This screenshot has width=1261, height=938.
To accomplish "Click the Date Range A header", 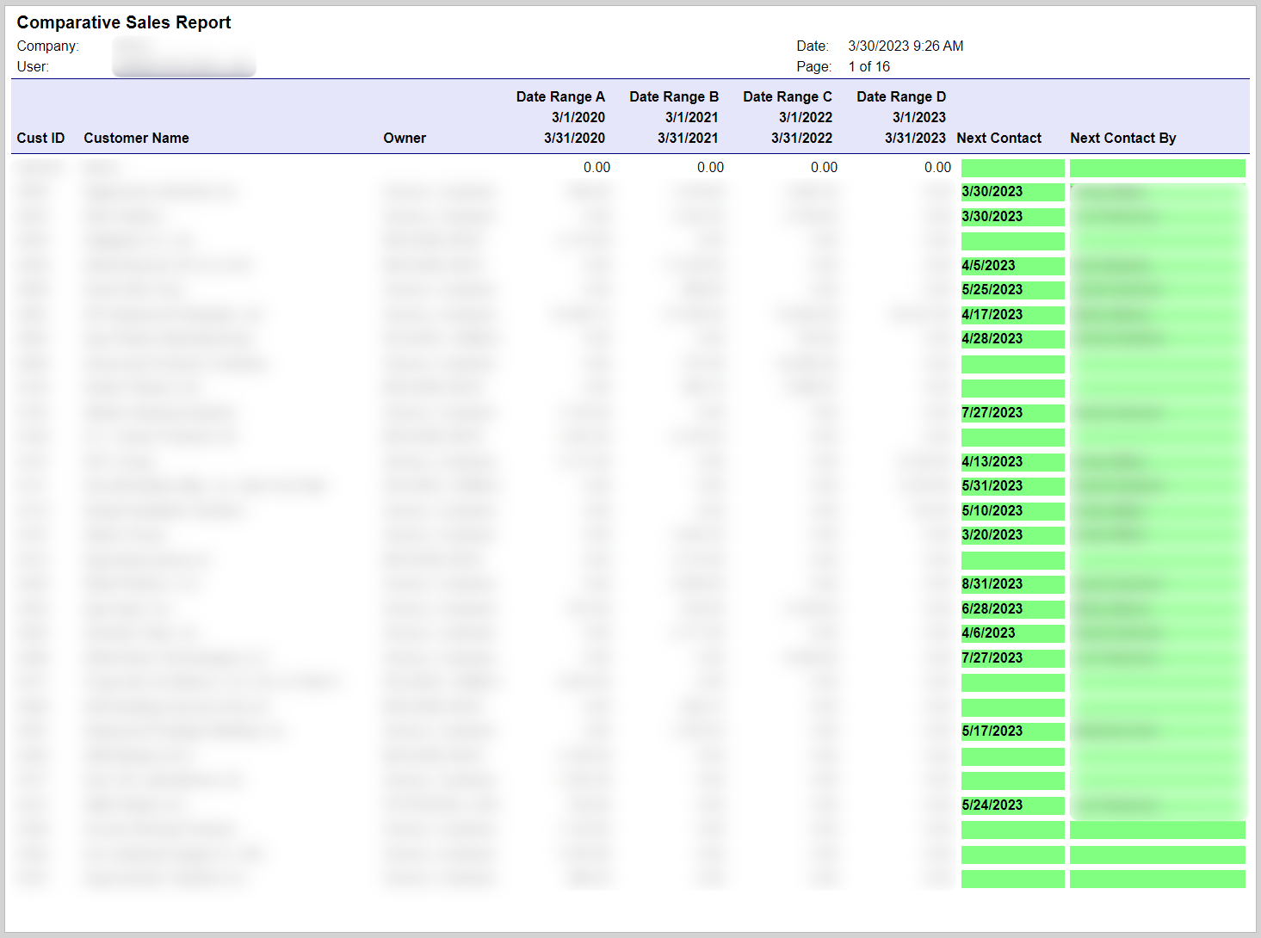I will (x=560, y=96).
